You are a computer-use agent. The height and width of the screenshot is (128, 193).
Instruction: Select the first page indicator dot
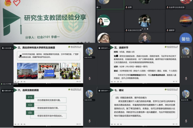tap(142, 29)
